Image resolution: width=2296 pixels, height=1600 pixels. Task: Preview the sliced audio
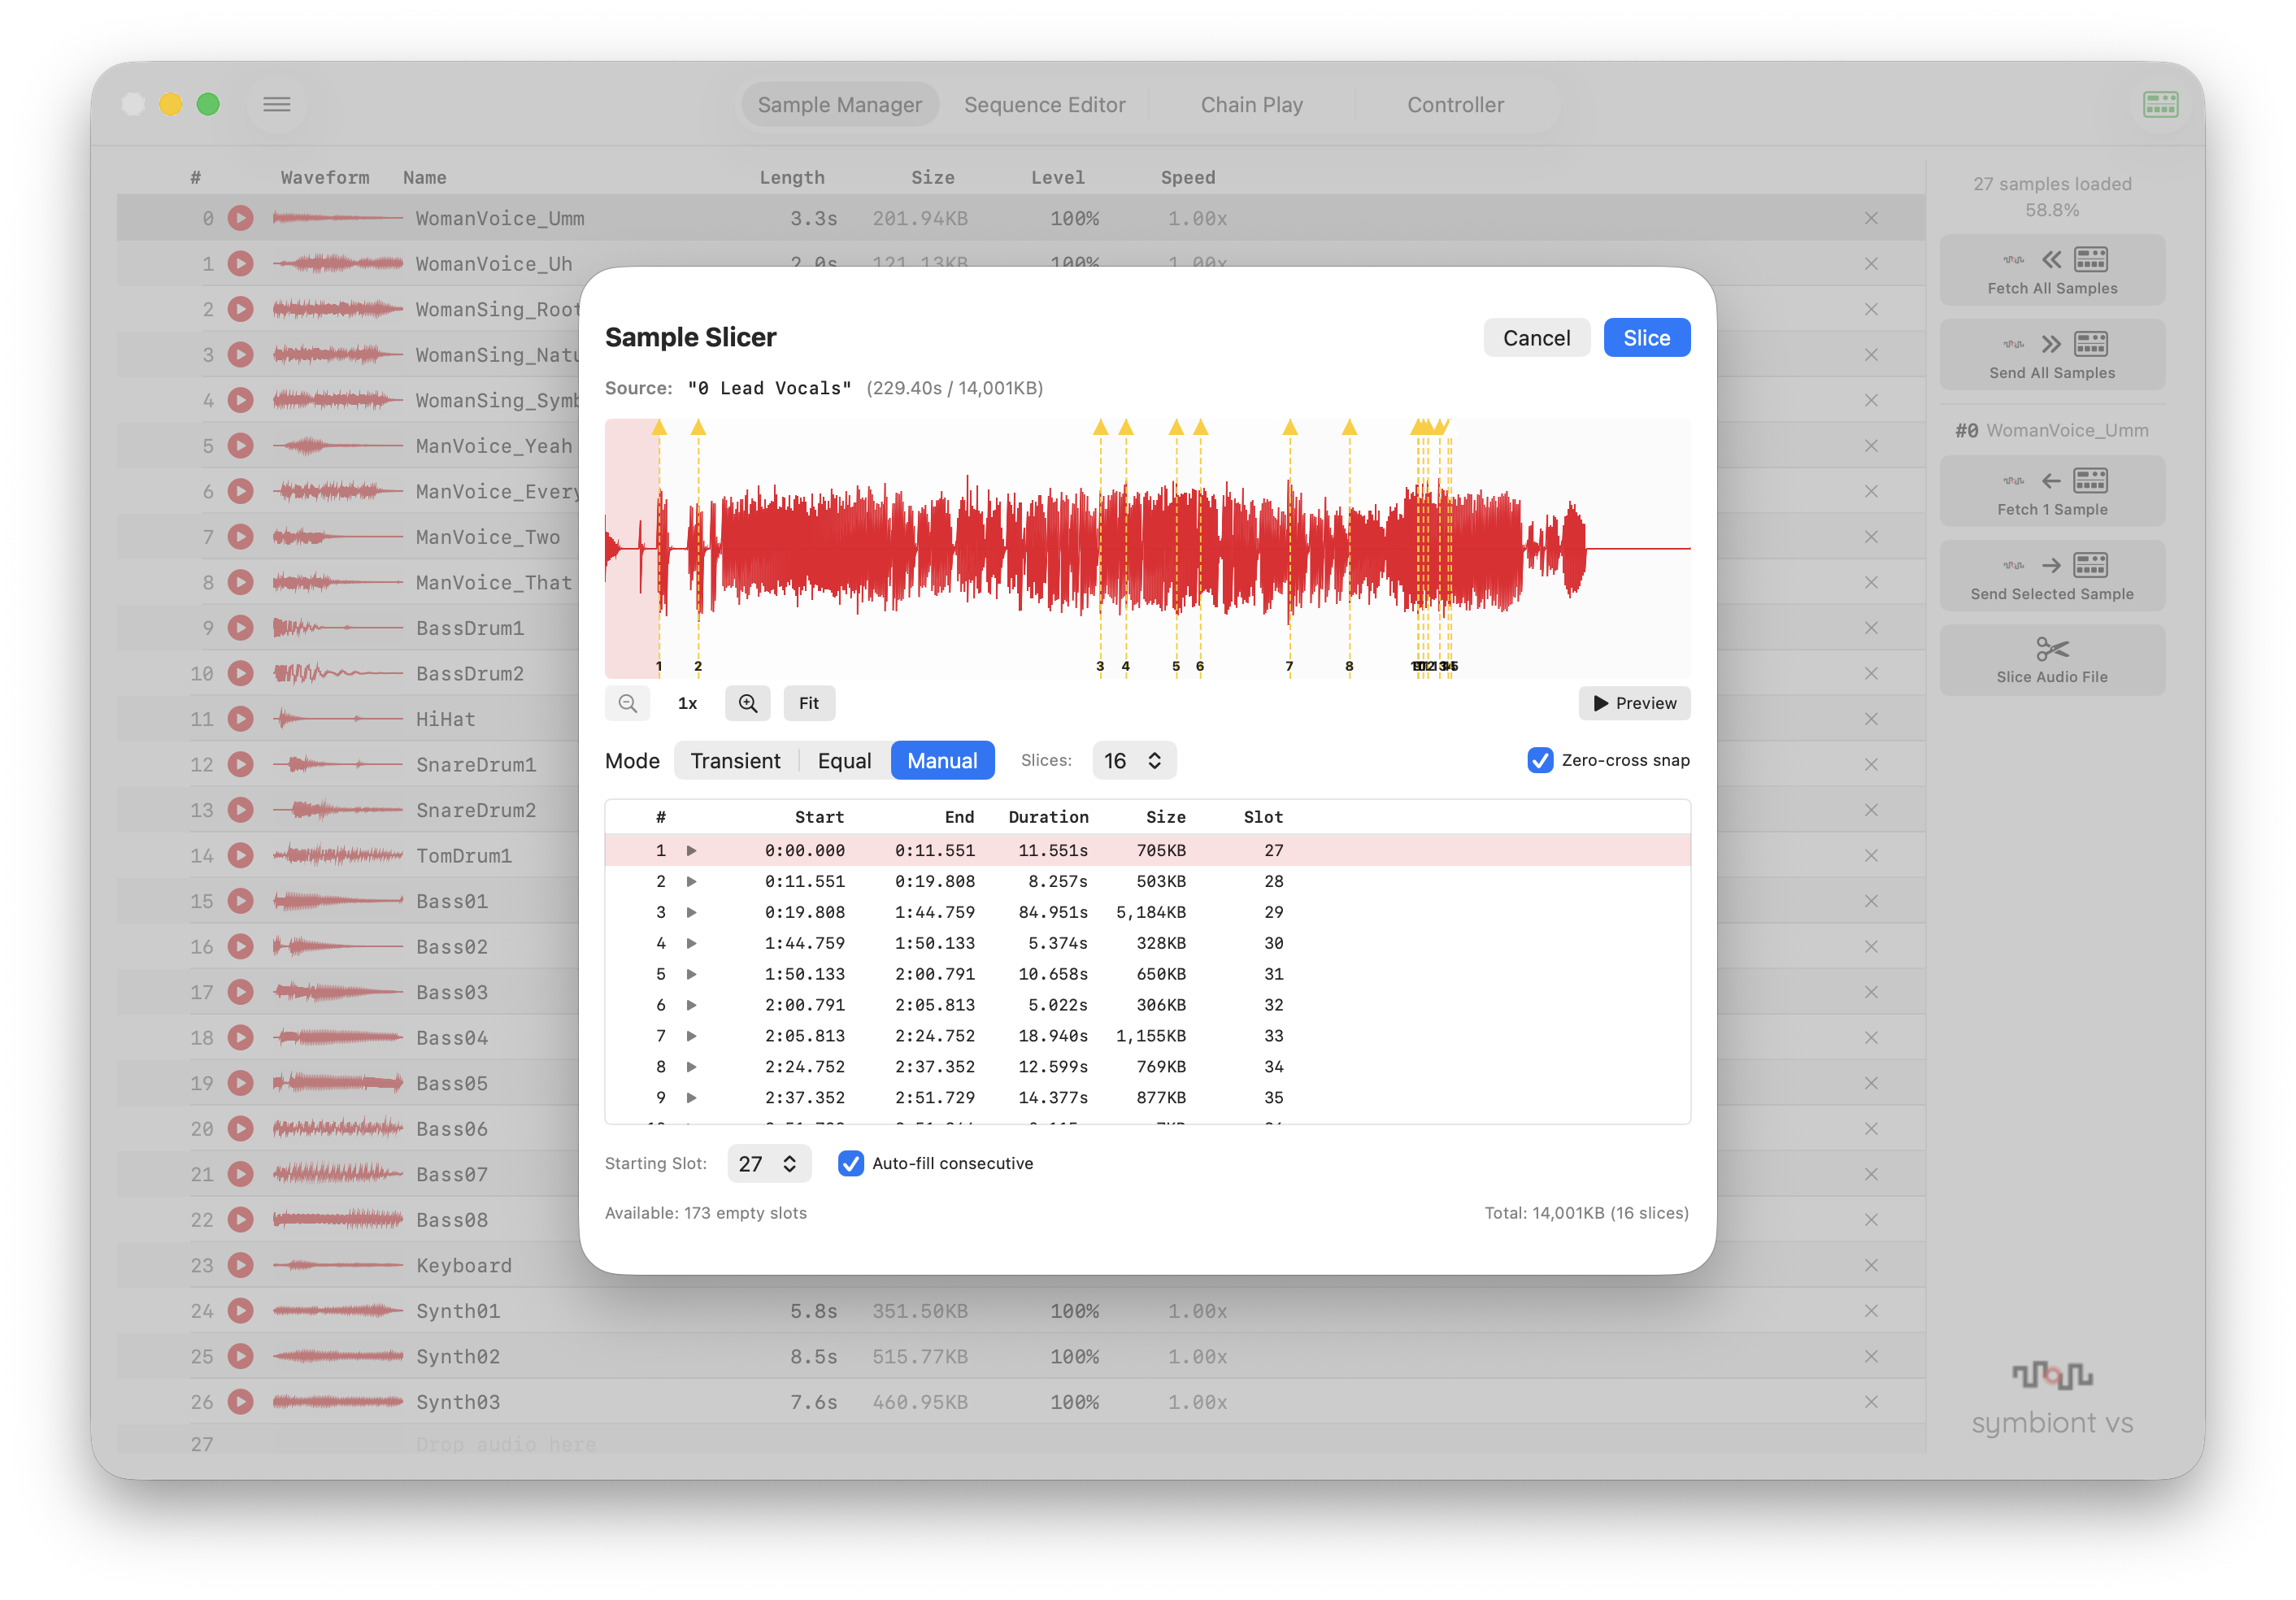[1634, 703]
